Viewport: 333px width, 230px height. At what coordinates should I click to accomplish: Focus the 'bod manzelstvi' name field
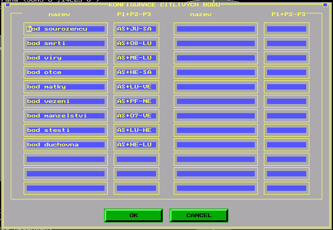tap(65, 116)
